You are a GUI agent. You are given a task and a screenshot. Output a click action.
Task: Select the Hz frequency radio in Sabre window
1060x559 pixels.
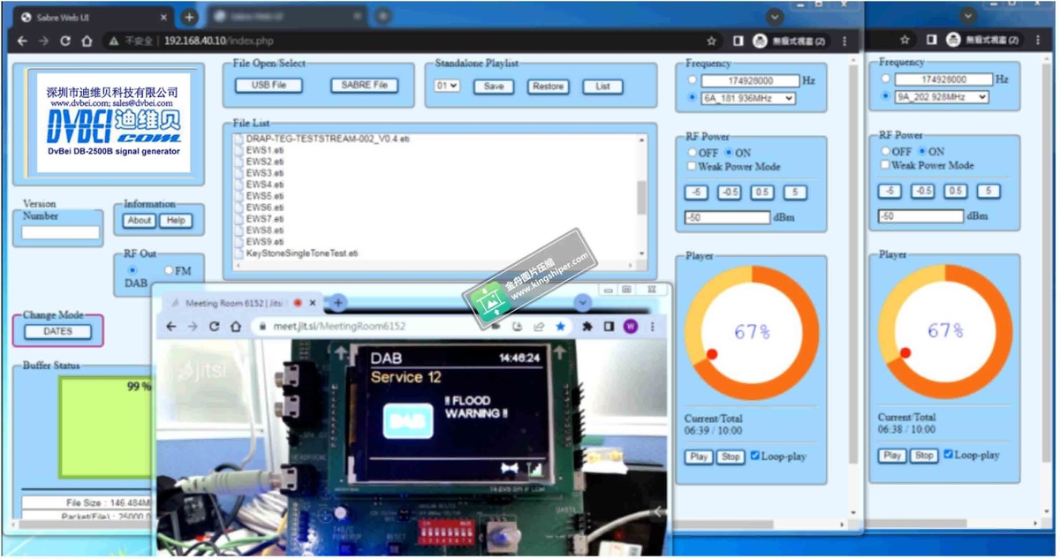pyautogui.click(x=693, y=80)
